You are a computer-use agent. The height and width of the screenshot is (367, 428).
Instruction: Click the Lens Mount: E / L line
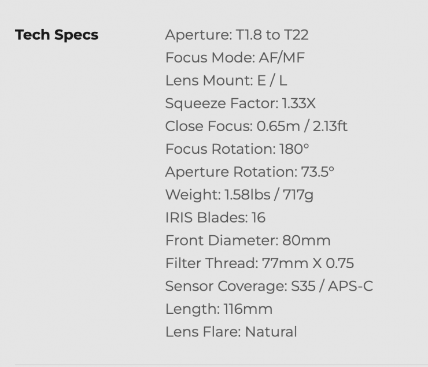226,81
